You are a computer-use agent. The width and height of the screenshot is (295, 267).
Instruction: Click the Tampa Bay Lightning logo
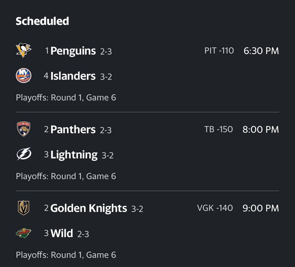point(24,154)
